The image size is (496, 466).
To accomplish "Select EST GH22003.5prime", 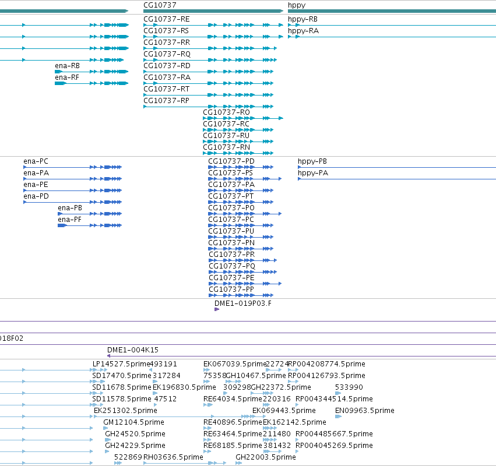I will click(x=266, y=457).
